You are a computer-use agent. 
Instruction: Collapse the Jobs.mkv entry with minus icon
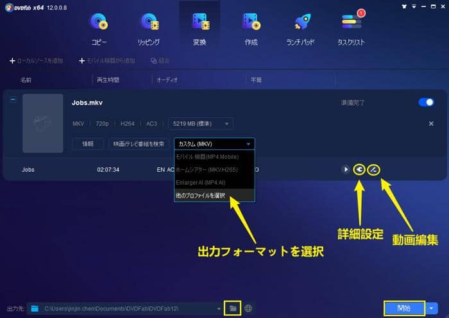click(x=13, y=99)
